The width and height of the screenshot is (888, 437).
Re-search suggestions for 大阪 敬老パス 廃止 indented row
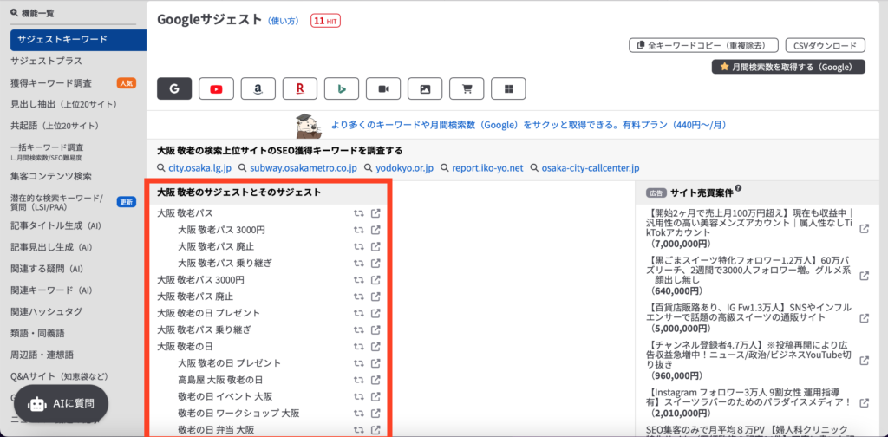358,246
